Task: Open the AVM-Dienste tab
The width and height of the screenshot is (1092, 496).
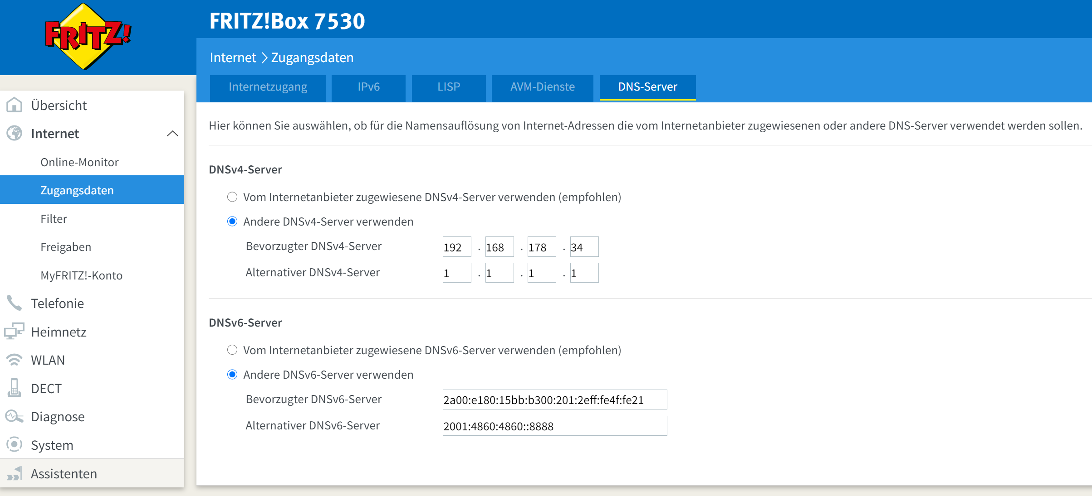Action: coord(542,87)
